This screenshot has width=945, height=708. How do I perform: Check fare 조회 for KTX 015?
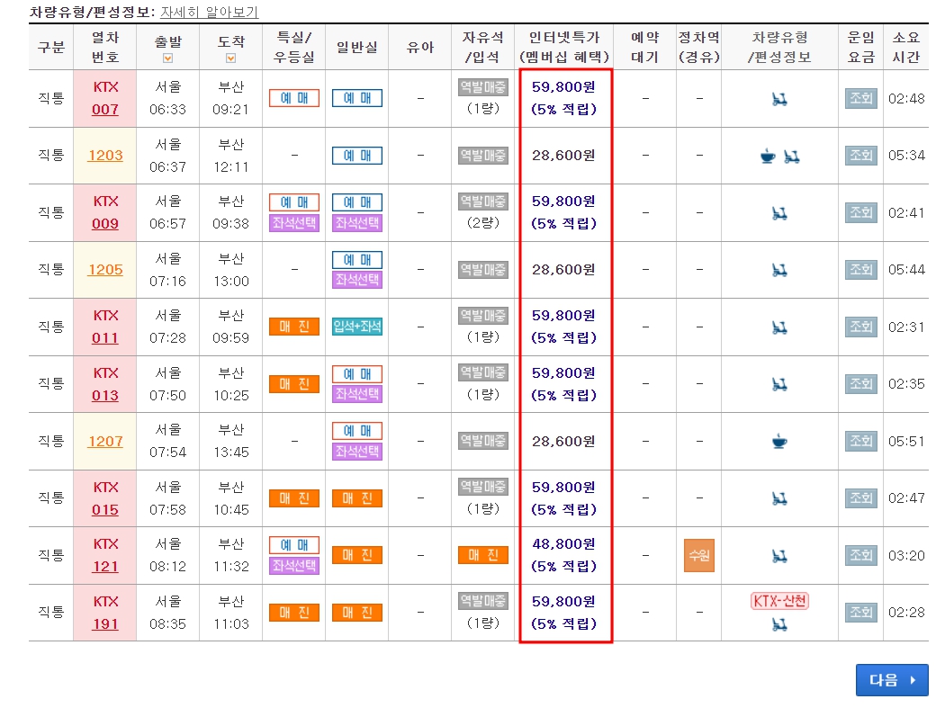tap(860, 498)
